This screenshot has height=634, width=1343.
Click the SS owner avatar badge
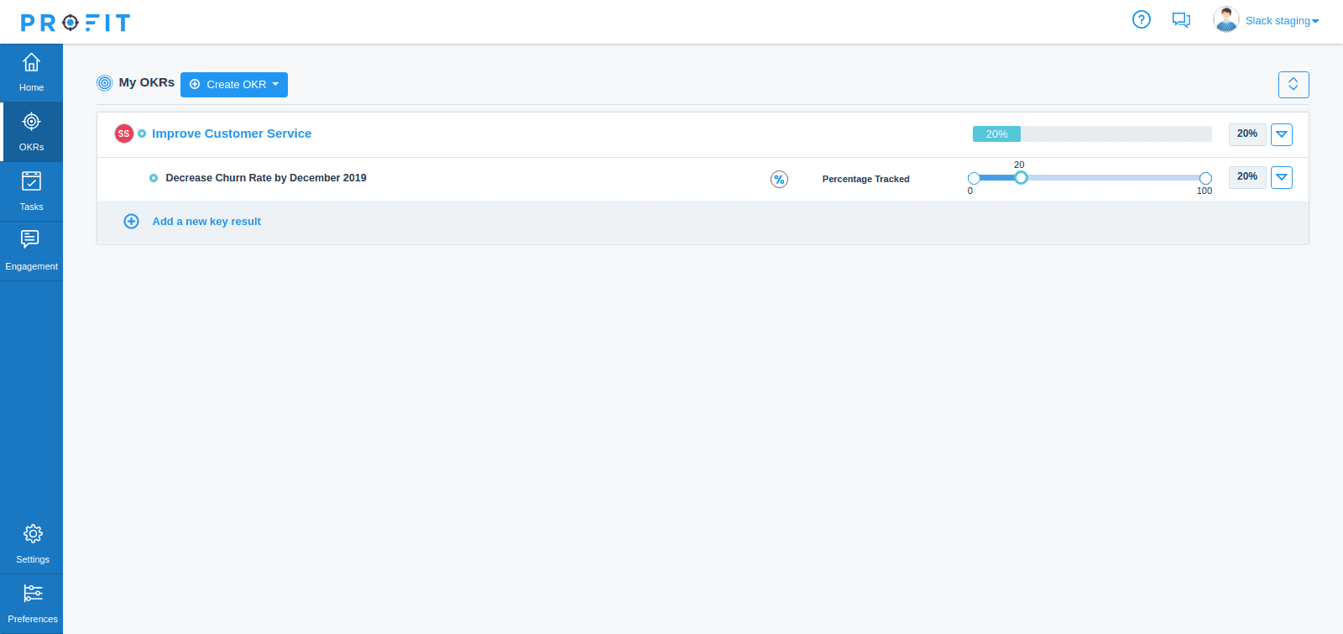coord(124,134)
